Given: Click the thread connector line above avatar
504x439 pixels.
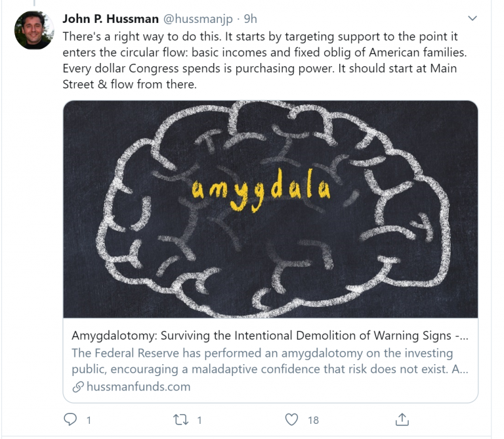Looking at the screenshot, I should 34,3.
